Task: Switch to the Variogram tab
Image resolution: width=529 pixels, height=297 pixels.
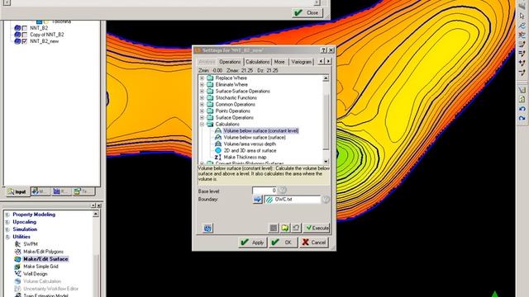Action: coord(301,62)
